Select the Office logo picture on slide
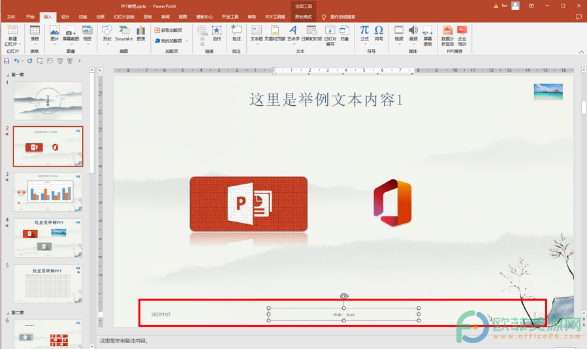Screen dimensions: 587x349 pos(392,203)
